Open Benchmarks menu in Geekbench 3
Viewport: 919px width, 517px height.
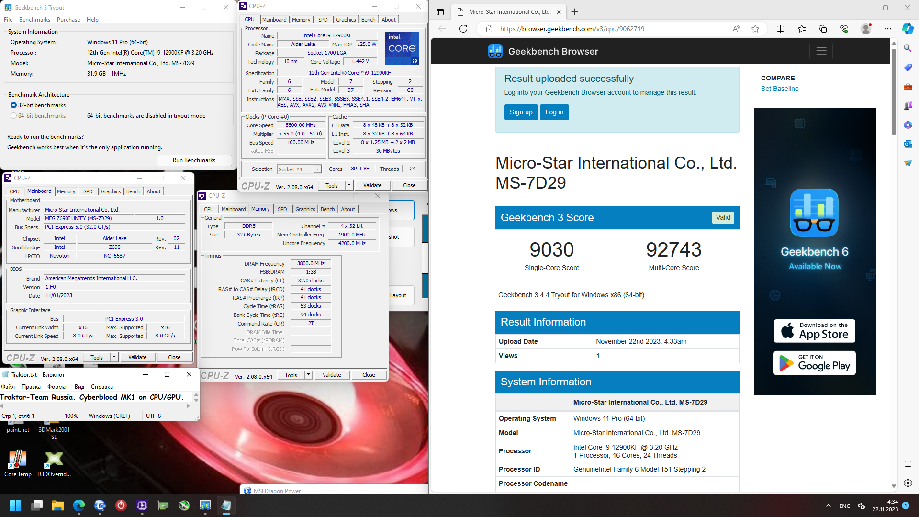click(34, 20)
